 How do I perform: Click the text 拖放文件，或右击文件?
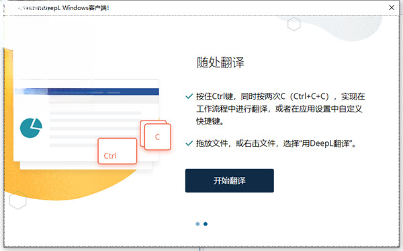coord(236,143)
